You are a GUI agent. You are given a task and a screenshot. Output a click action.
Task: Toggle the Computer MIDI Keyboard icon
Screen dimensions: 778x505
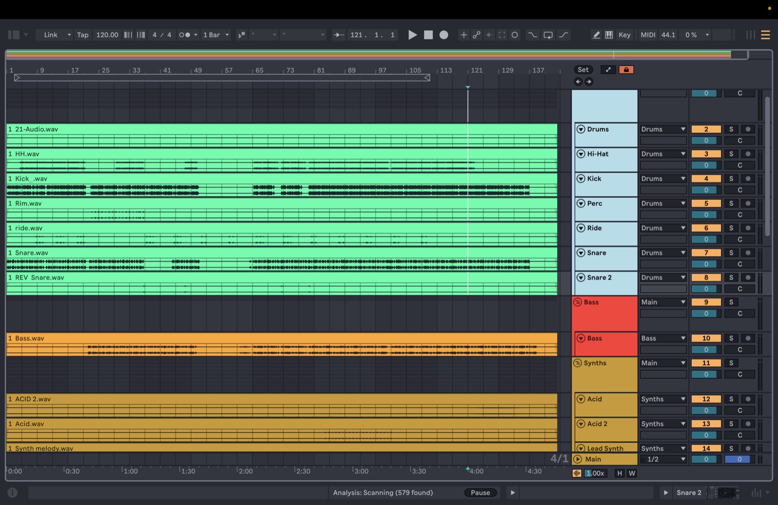click(609, 35)
